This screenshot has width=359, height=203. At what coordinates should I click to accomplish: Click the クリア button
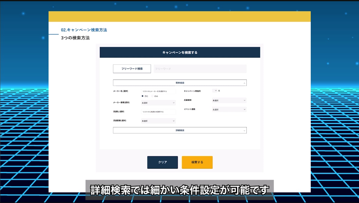(x=163, y=162)
